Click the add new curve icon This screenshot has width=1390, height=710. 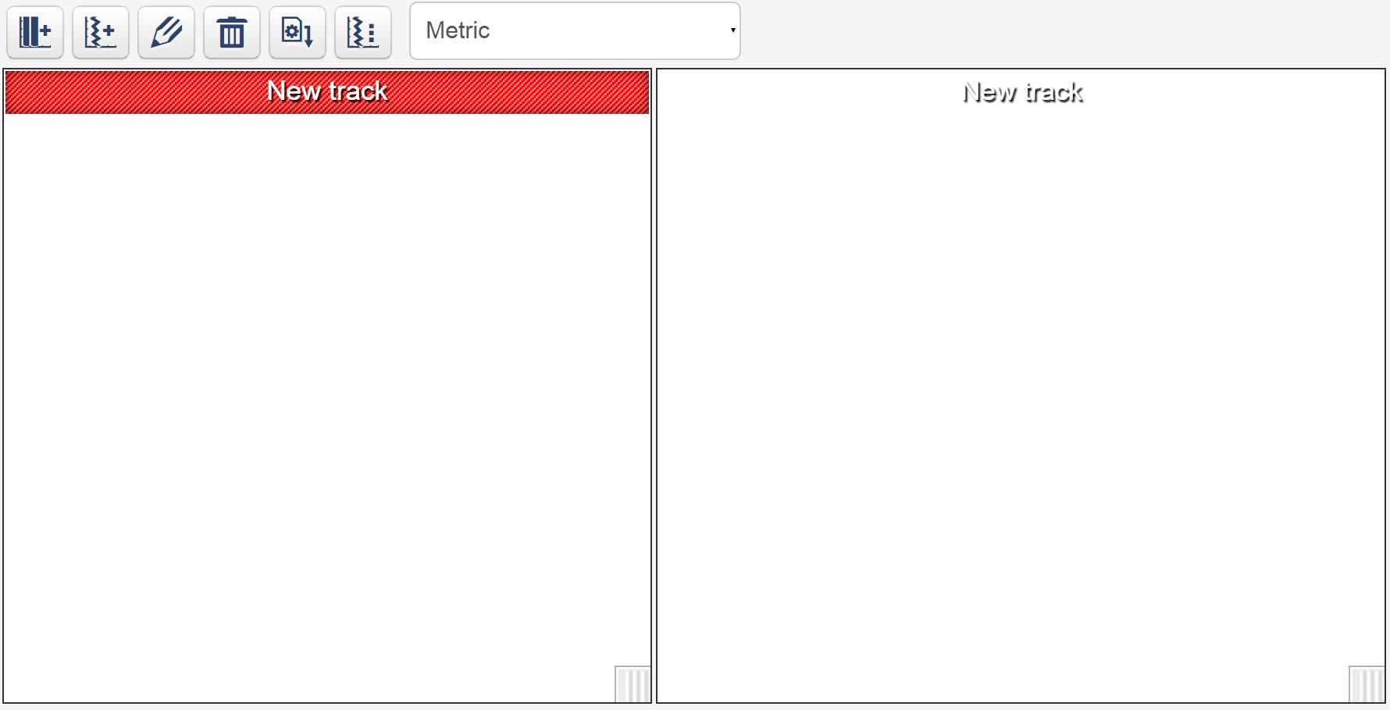coord(100,32)
